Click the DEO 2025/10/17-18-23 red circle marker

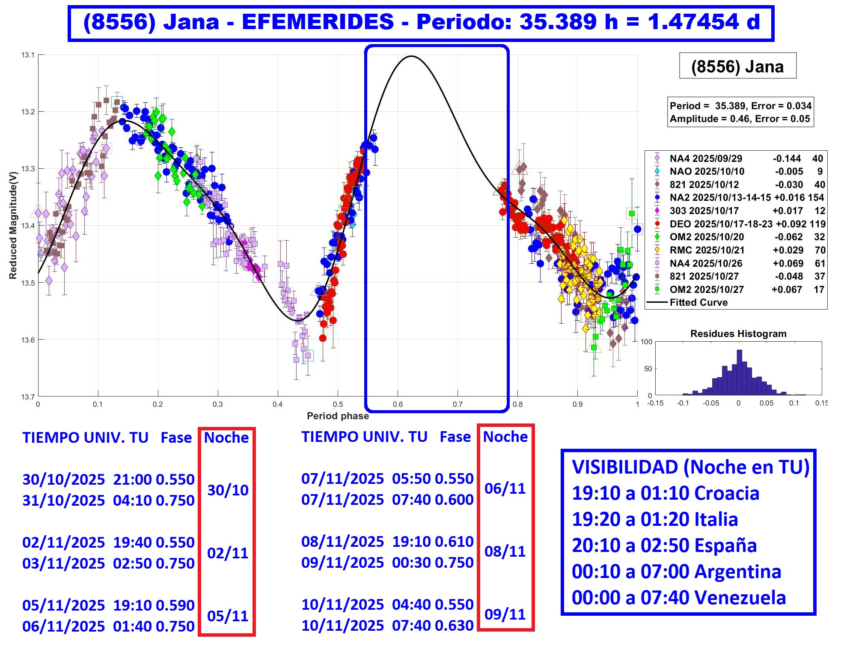(657, 224)
